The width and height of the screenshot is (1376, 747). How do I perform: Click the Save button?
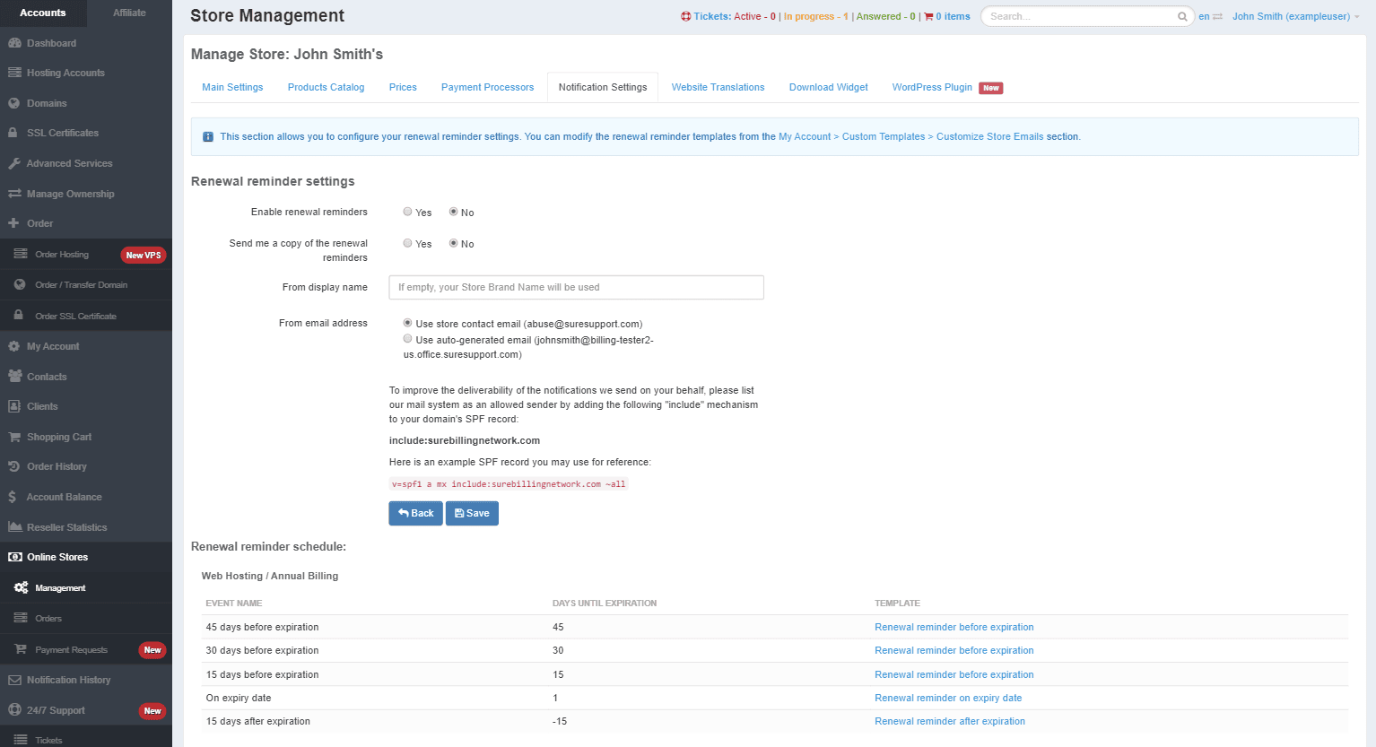coord(472,513)
